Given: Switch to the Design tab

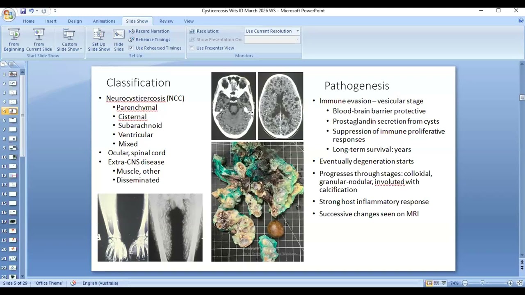Looking at the screenshot, I should point(75,21).
